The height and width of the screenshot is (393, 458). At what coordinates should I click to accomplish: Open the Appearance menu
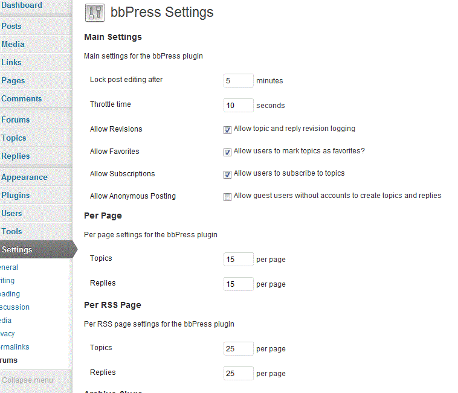pos(24,177)
